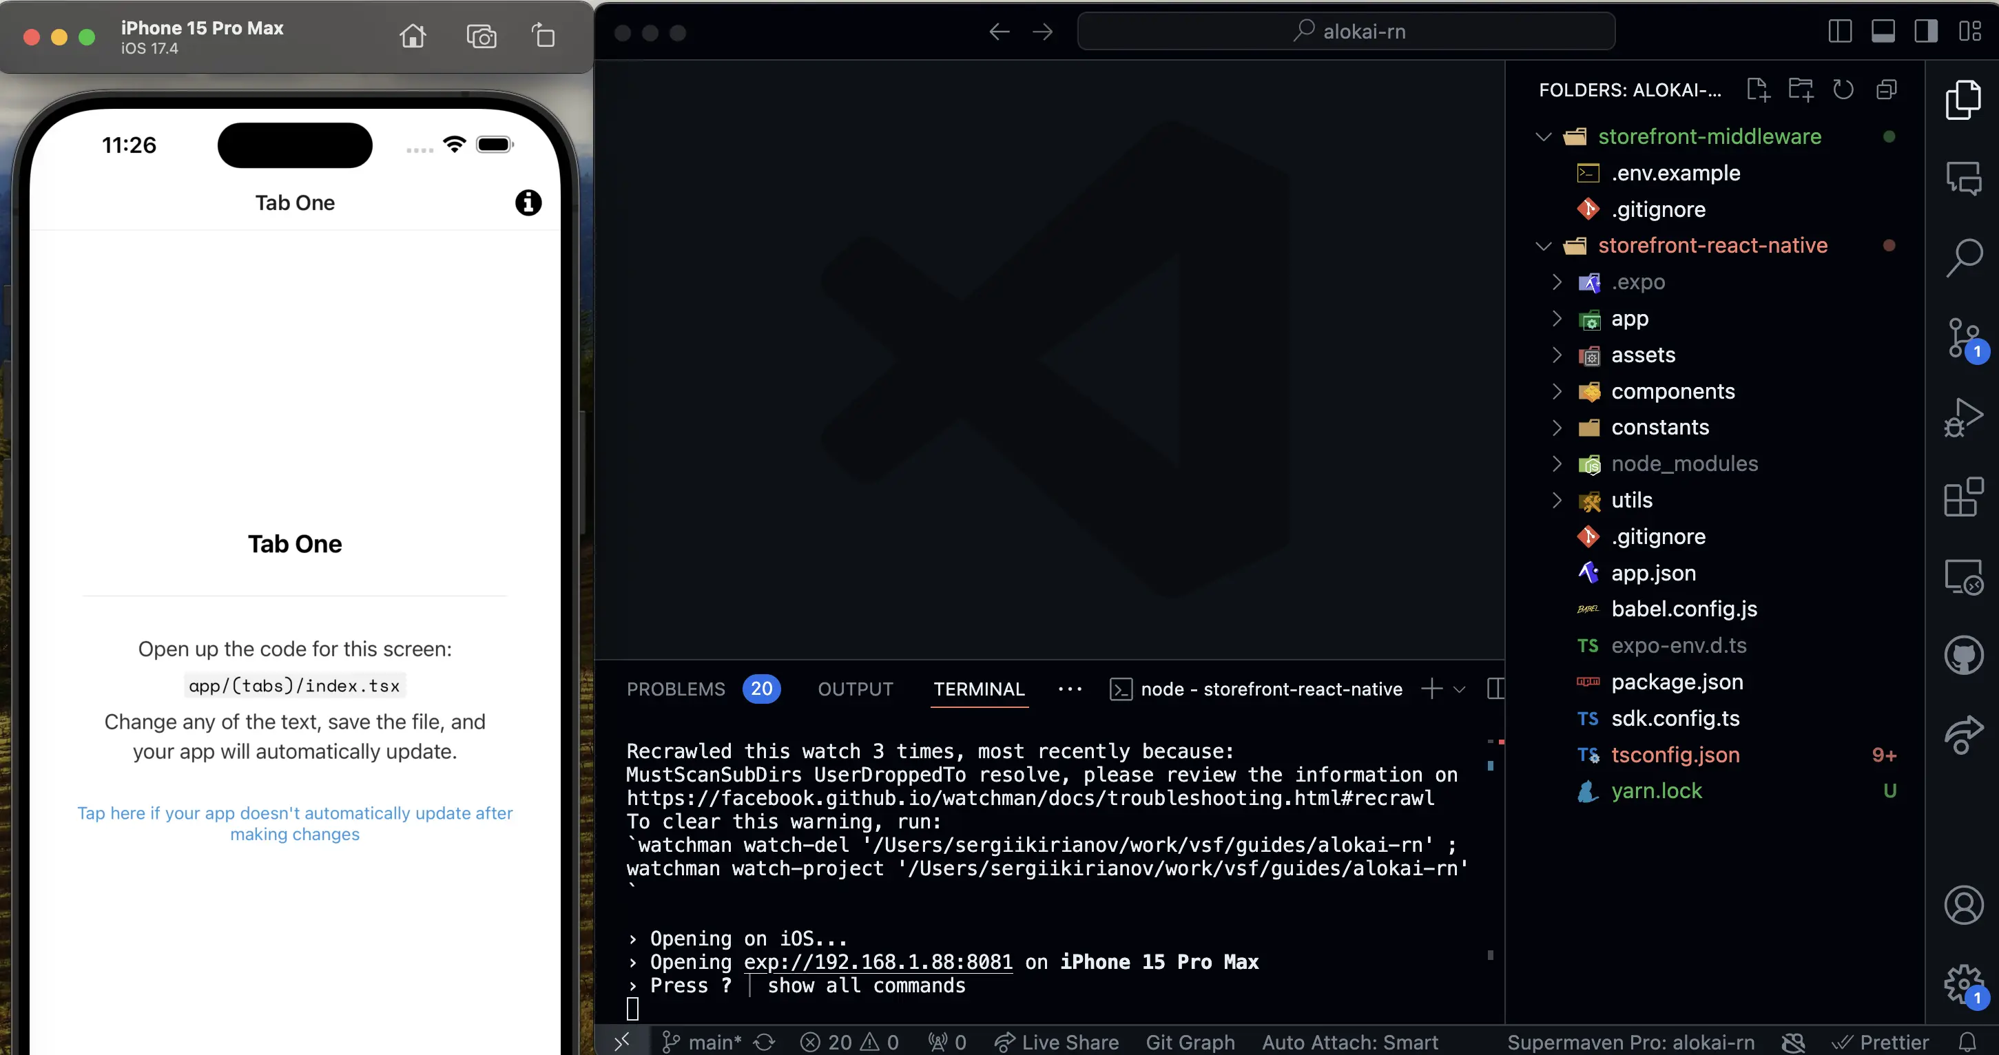This screenshot has height=1055, width=1999.
Task: Open the Remote Explorer icon
Action: [x=1964, y=576]
